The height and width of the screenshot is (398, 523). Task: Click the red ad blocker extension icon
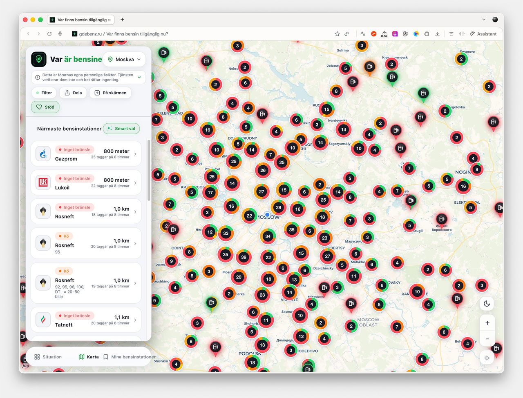pos(373,34)
